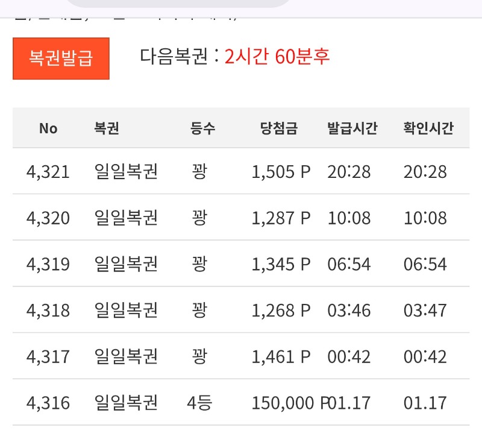Click the 06:54 issue time in 발급시간 column
This screenshot has height=433, width=482.
click(x=349, y=264)
